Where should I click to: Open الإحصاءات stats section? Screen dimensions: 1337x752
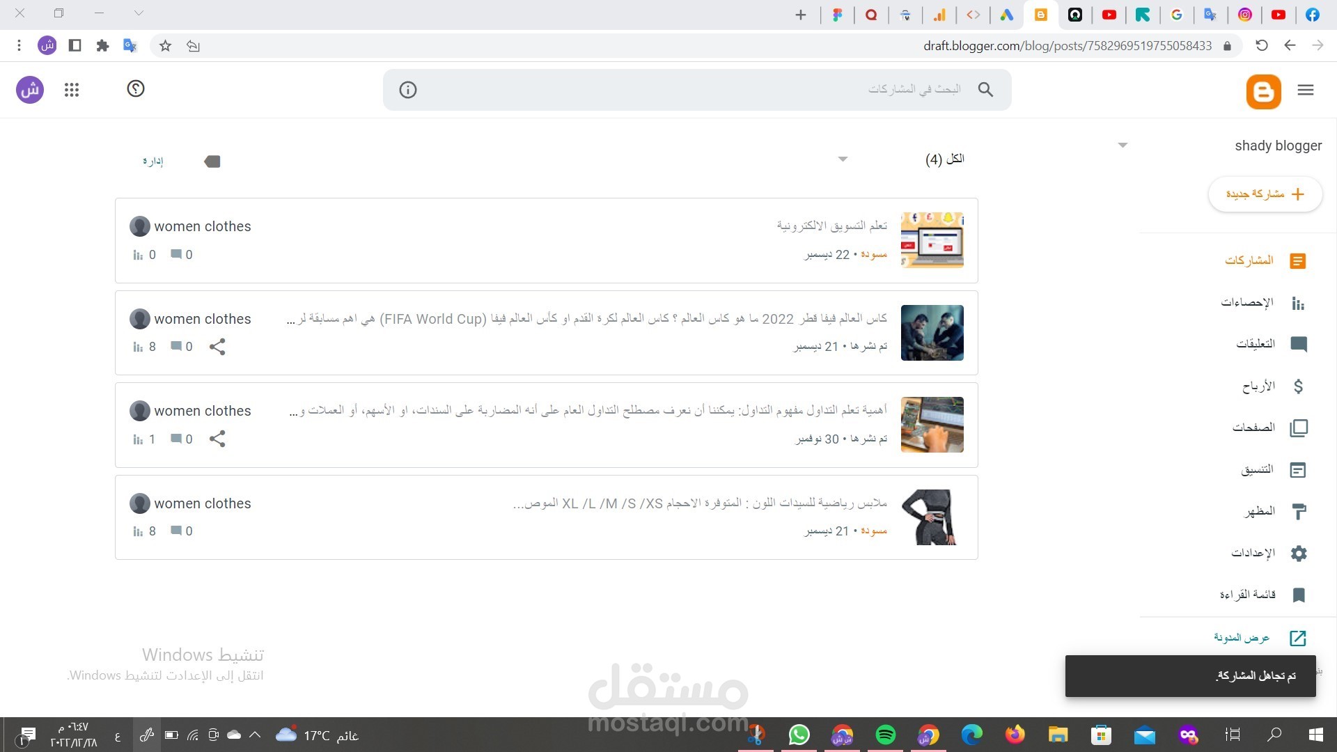pos(1263,302)
